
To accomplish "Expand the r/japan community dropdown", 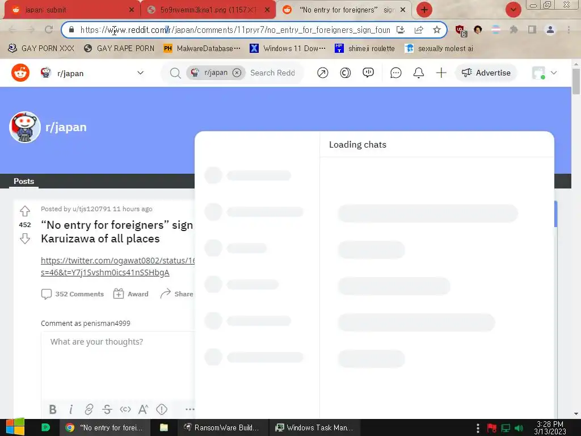I will 141,73.
